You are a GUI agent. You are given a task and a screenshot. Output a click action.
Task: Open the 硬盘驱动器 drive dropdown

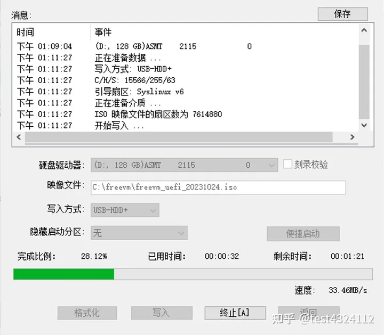coord(184,165)
